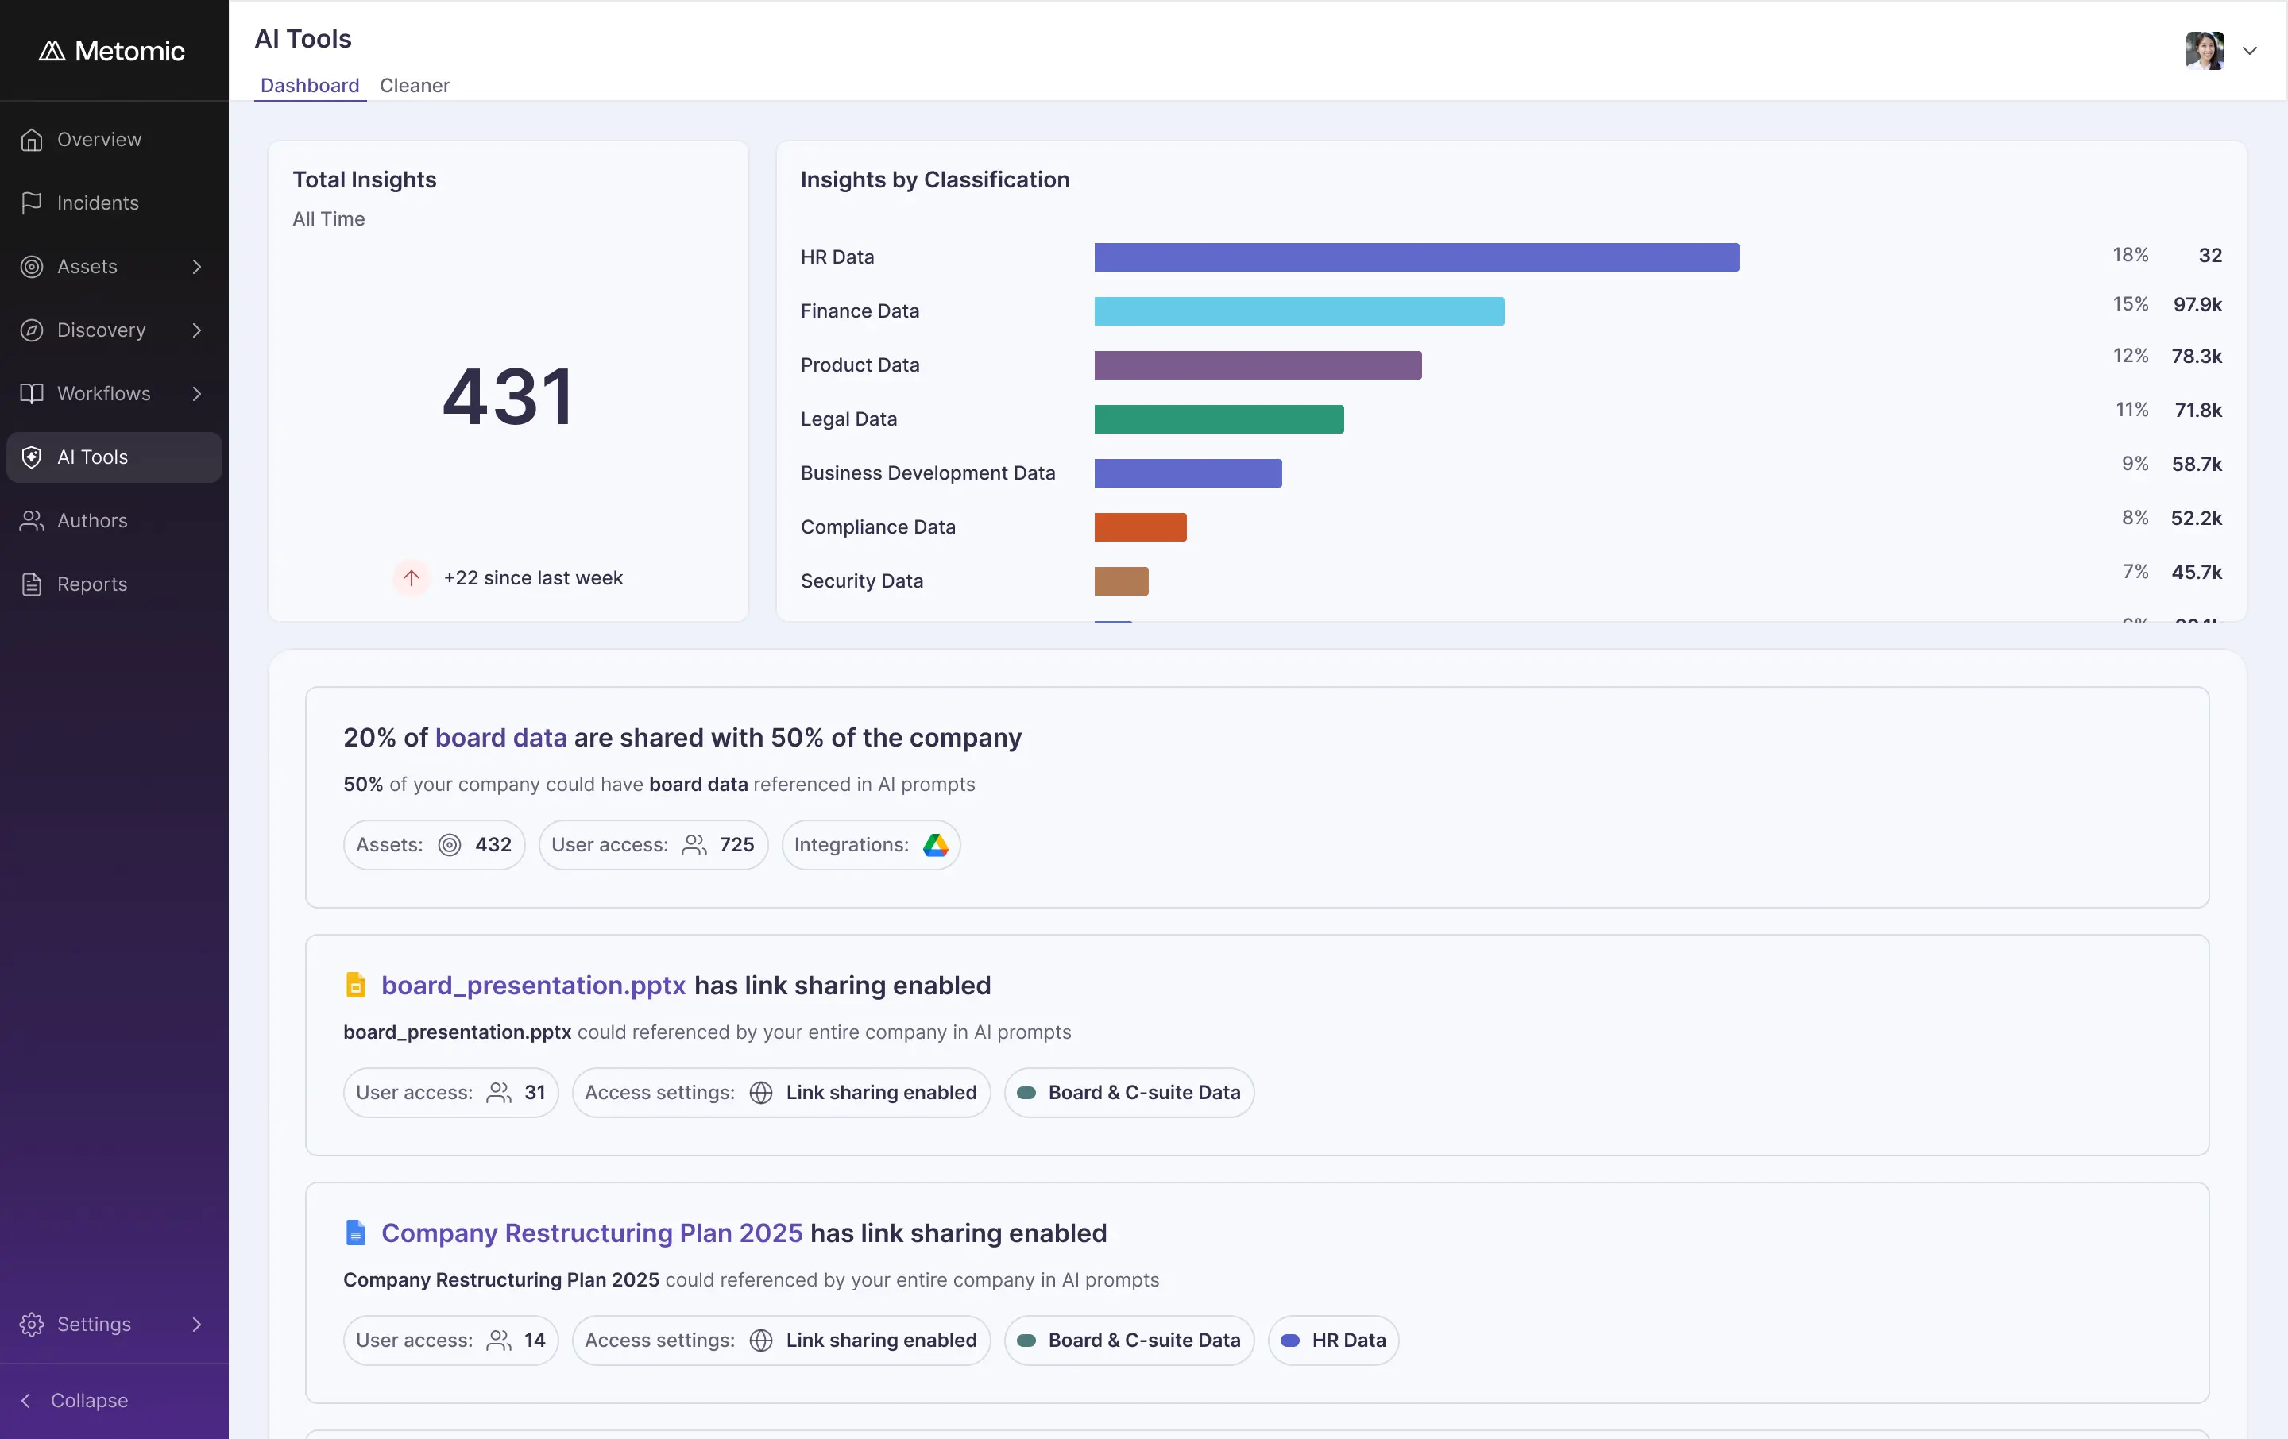Image resolution: width=2288 pixels, height=1439 pixels.
Task: Click the Metomic logo icon
Action: pyautogui.click(x=52, y=52)
